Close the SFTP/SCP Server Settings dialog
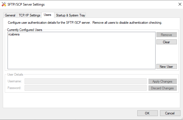 tap(179, 4)
